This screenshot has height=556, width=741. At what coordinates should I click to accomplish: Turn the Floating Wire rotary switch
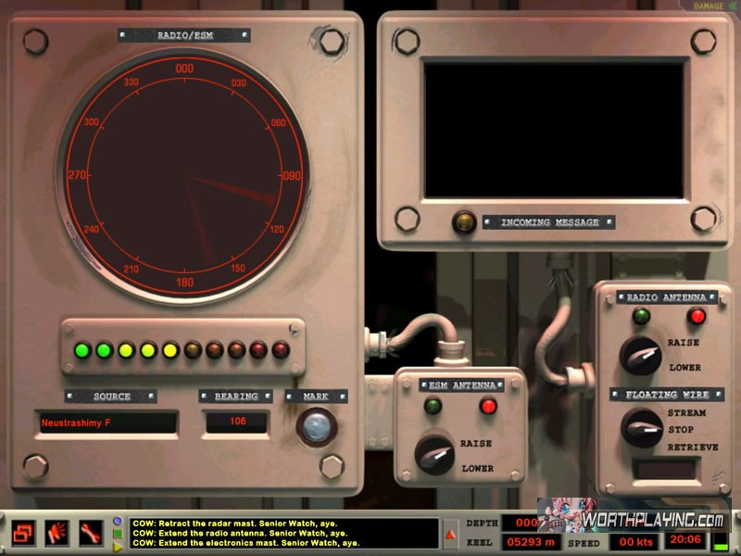click(640, 427)
